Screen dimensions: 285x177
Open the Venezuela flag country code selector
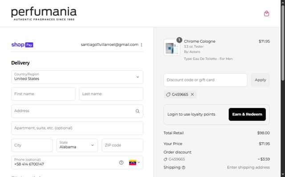click(x=134, y=162)
